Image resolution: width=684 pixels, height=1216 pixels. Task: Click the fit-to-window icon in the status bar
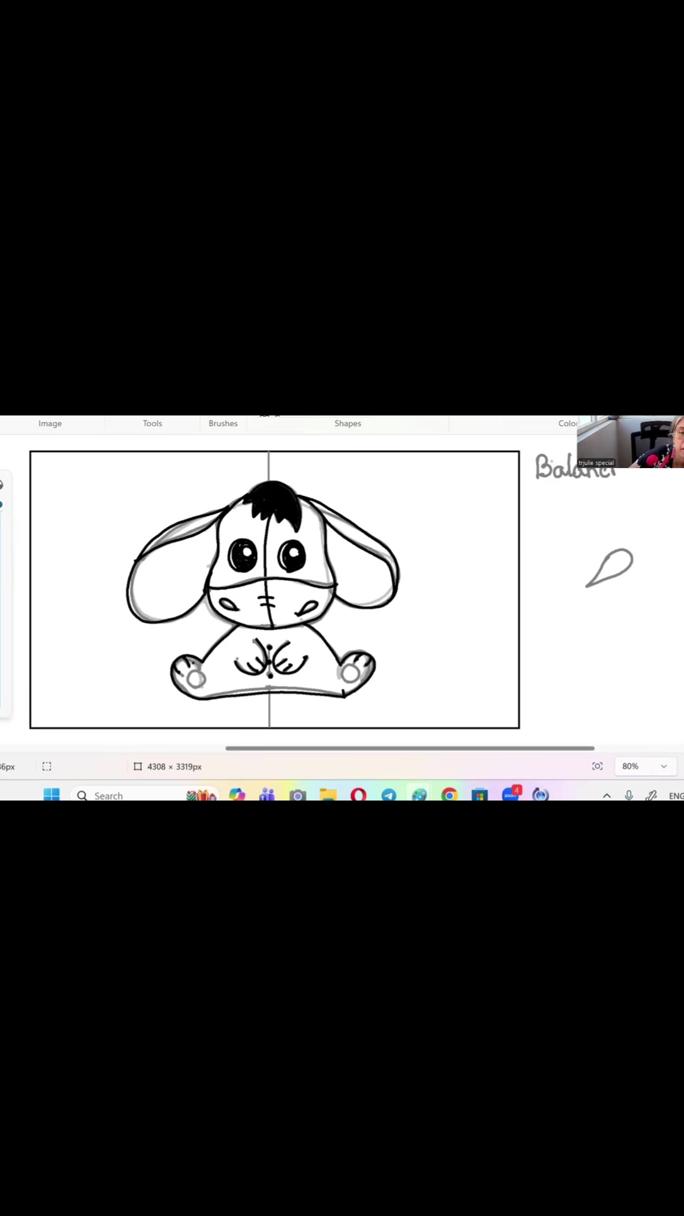pos(597,766)
